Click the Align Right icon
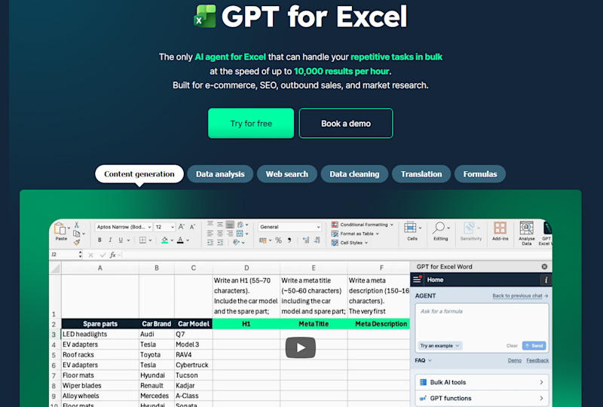The width and height of the screenshot is (603, 407). pos(230,233)
